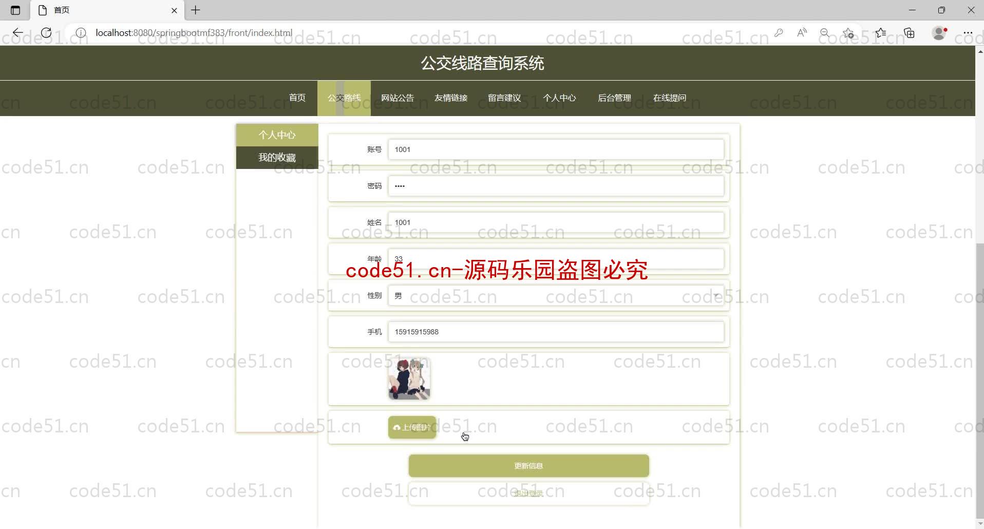Open browser settings and more menu
Image resolution: width=984 pixels, height=529 pixels.
968,33
